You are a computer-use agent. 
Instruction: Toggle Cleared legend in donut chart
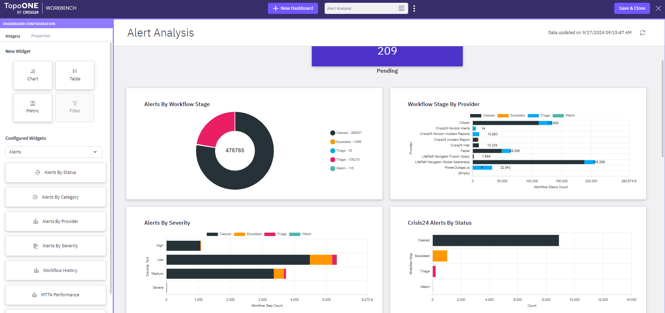click(346, 133)
